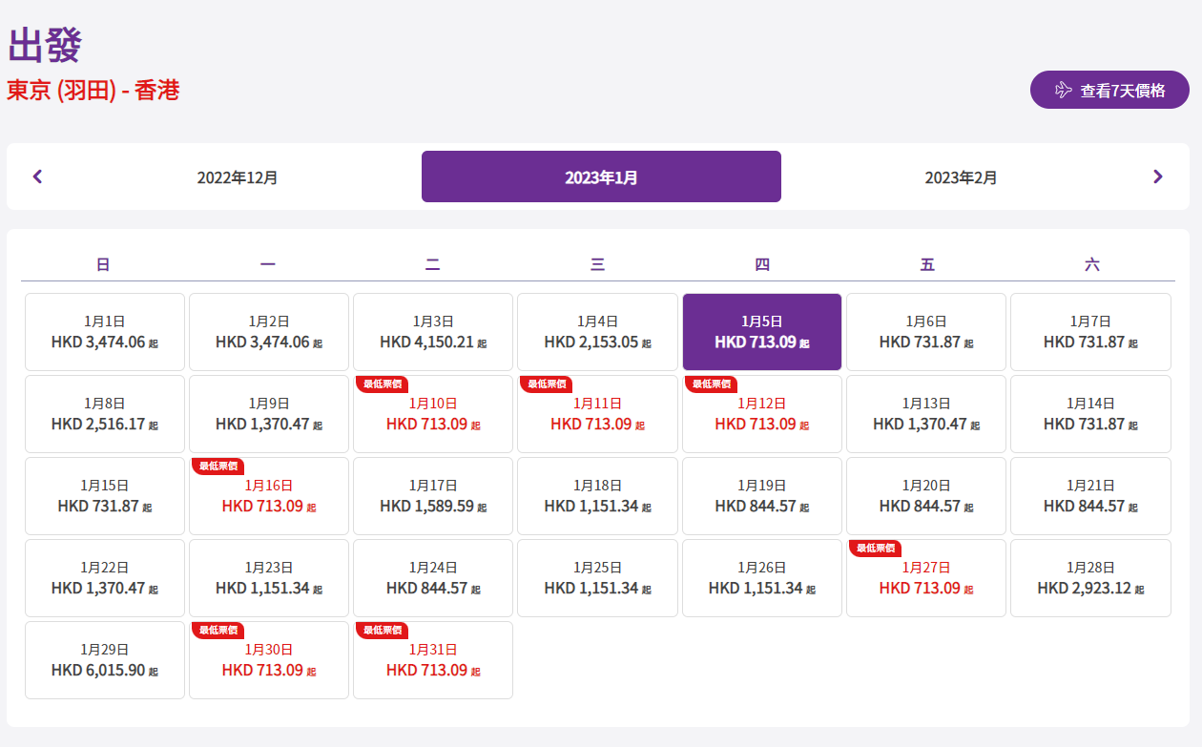This screenshot has height=747, width=1202.
Task: Select 1月3日 priced HKD 4,150.21
Action: [433, 332]
